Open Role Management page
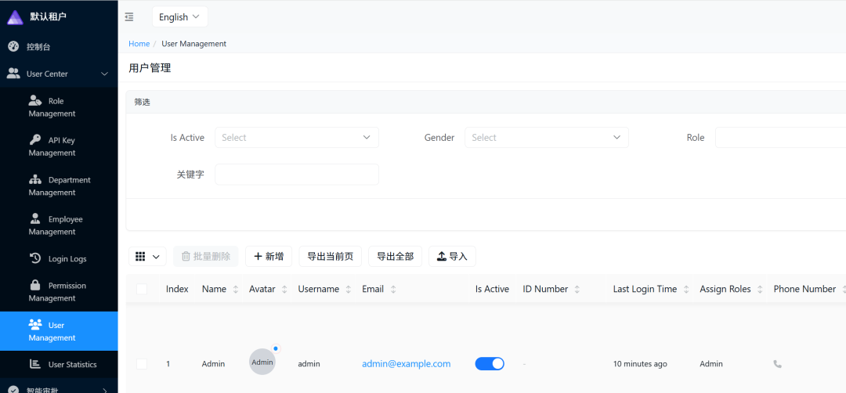Screen dimensions: 846x393 [59, 107]
